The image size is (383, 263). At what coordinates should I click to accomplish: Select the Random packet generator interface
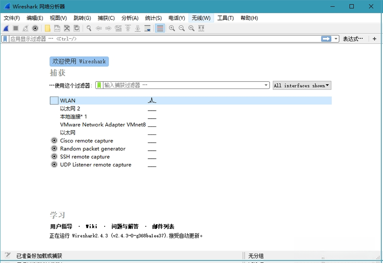pyautogui.click(x=93, y=149)
